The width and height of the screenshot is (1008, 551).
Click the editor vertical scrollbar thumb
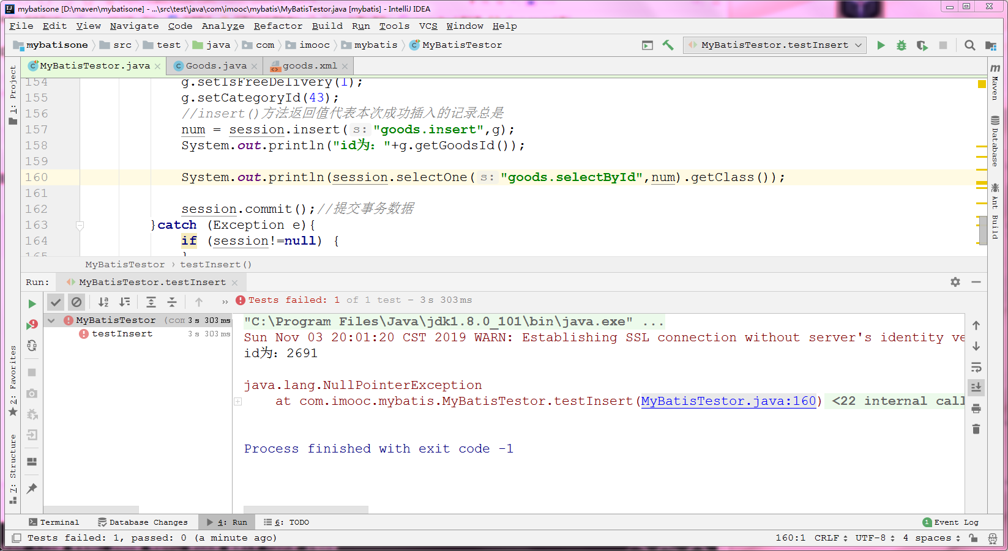point(984,231)
